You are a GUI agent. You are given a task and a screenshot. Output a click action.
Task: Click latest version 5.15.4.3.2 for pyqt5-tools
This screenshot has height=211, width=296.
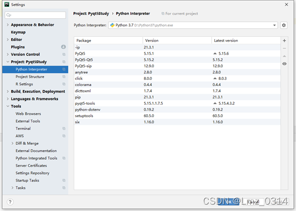pyautogui.click(x=227, y=103)
